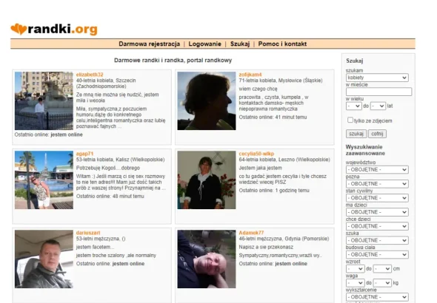The height and width of the screenshot is (303, 437).
Task: Expand the stan cywilny dropdown
Action: 377,198
